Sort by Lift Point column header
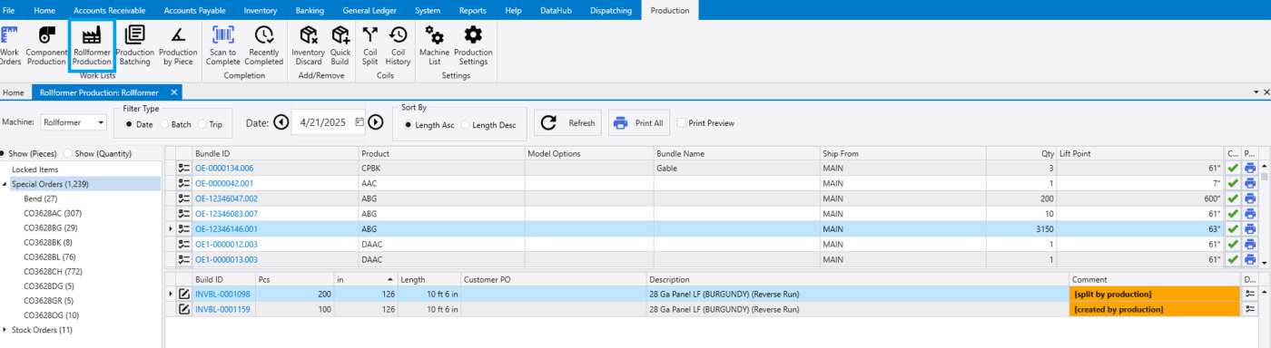The image size is (1271, 348). point(1141,153)
